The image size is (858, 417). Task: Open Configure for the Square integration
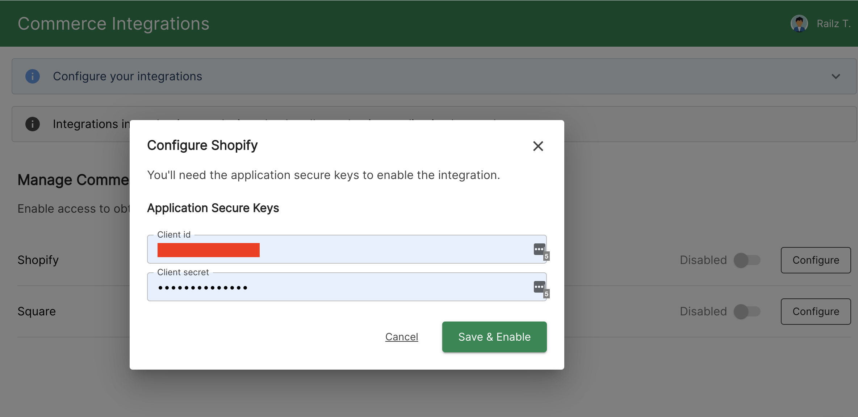816,311
